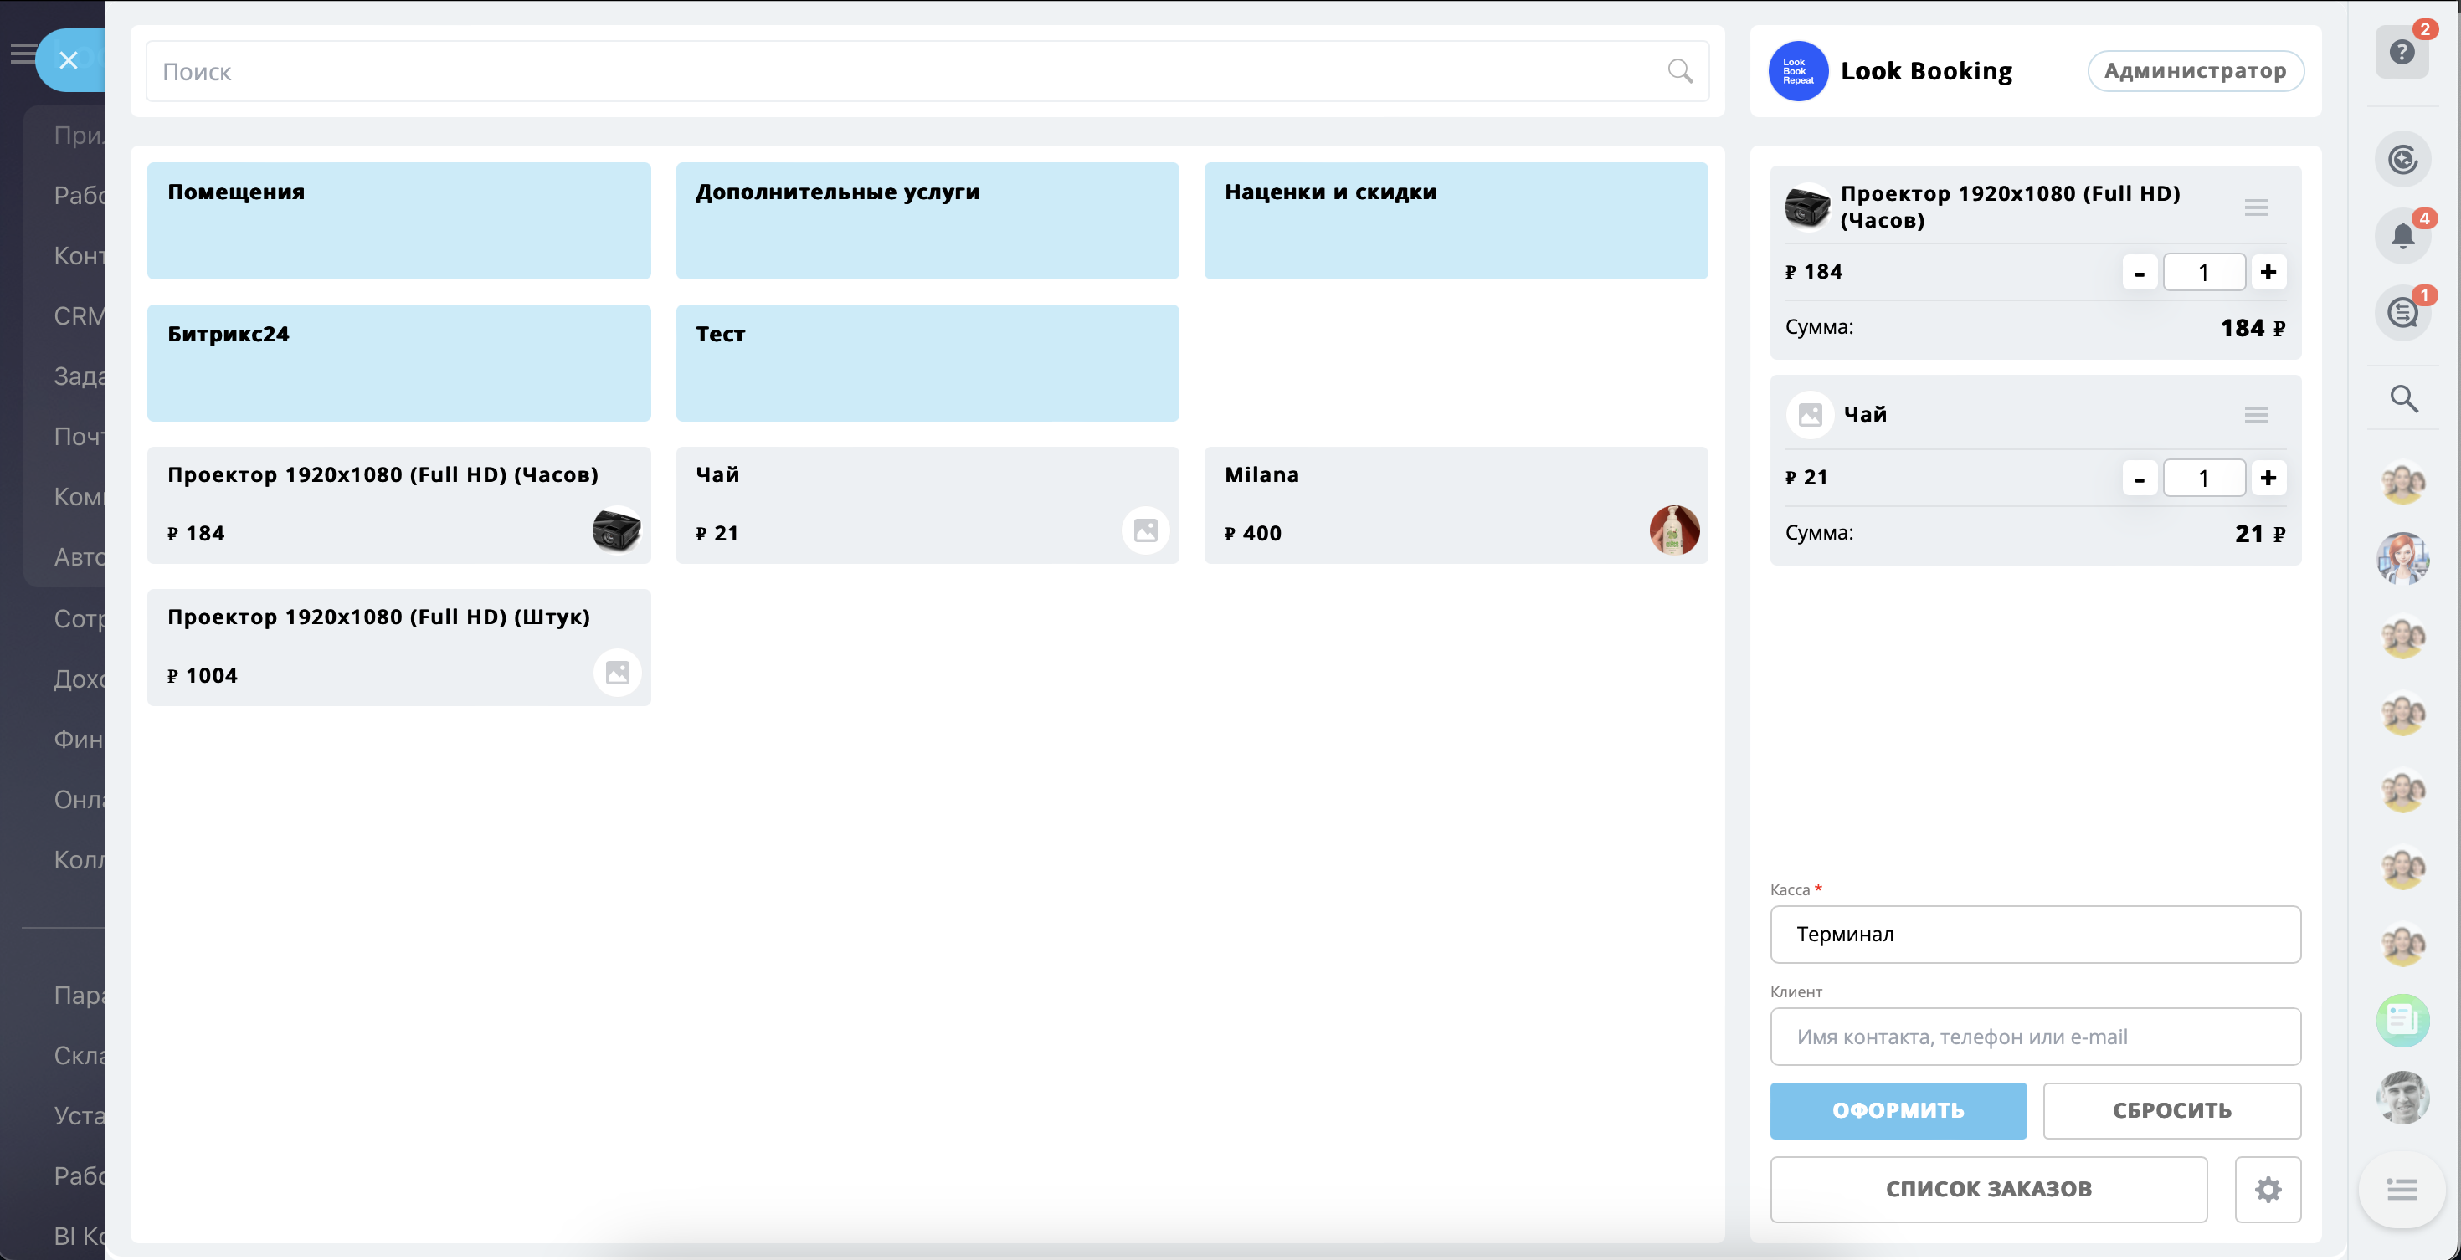
Task: Click the sidebar search magnifier icon
Action: point(2404,398)
